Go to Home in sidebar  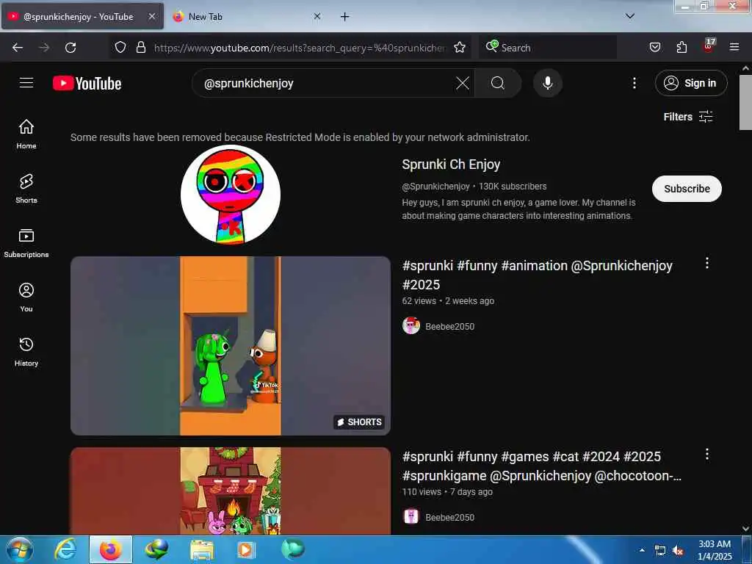(26, 134)
